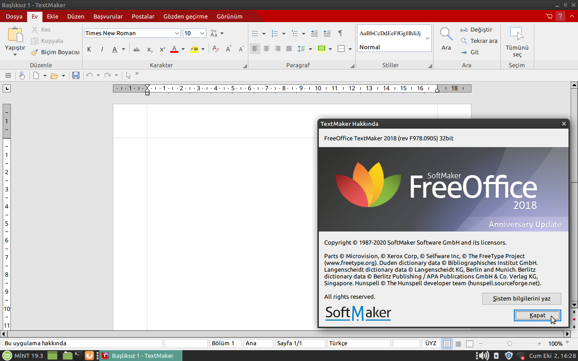Apply the yellow text highlight color
Image resolution: width=578 pixels, height=361 pixels.
click(194, 49)
